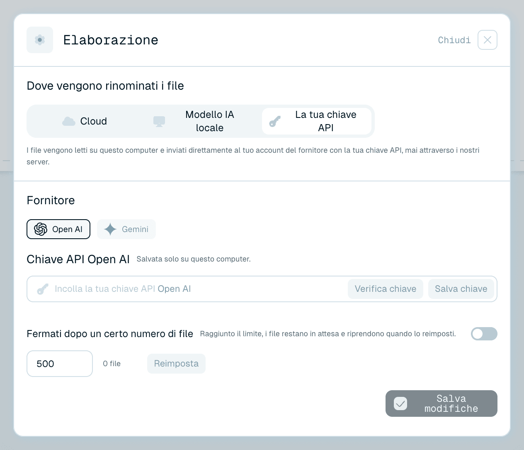Click the Chiudi label
The width and height of the screenshot is (524, 450).
(x=454, y=40)
